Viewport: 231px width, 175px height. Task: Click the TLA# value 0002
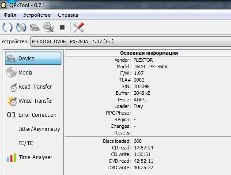click(139, 80)
